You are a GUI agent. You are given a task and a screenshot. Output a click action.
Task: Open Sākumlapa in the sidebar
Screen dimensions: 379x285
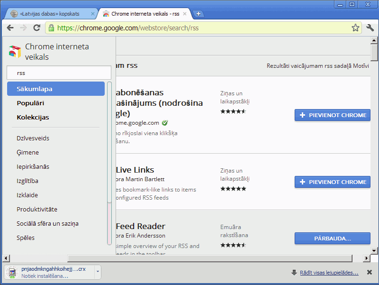click(56, 89)
